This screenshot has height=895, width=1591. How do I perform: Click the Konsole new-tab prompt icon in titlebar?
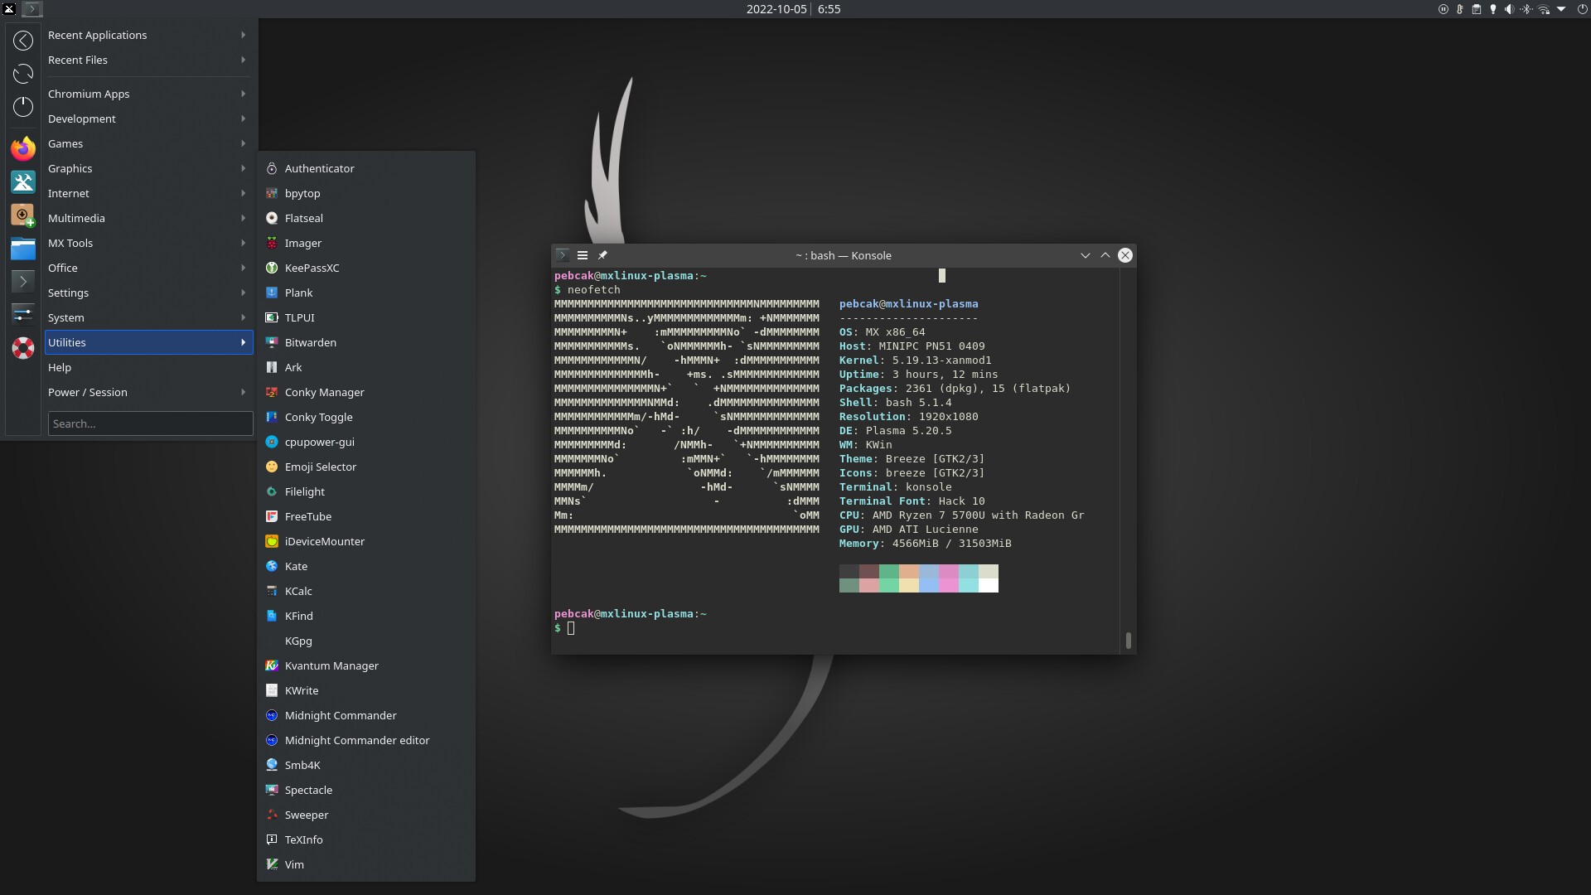tap(563, 255)
